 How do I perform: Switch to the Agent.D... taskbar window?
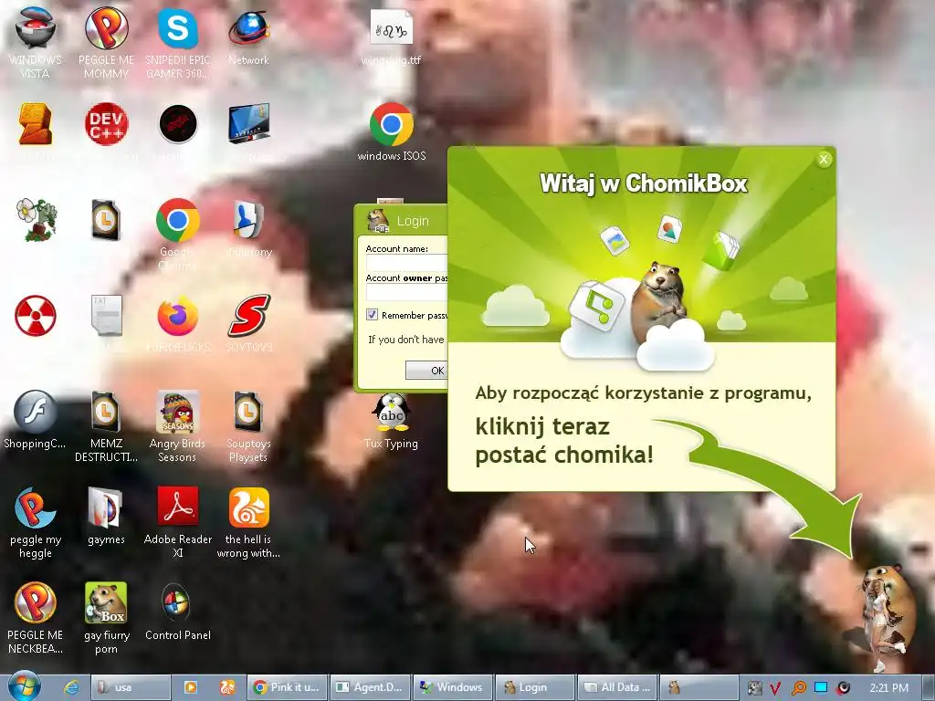[x=371, y=687]
